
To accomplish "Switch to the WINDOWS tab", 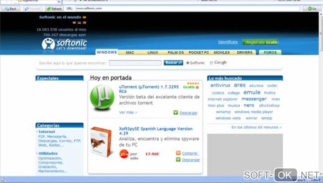I will (107, 52).
